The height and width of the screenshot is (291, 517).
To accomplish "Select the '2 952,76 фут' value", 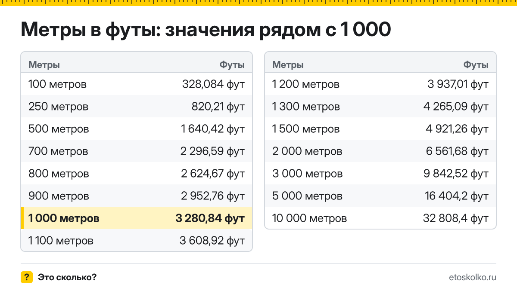I will coord(213,196).
